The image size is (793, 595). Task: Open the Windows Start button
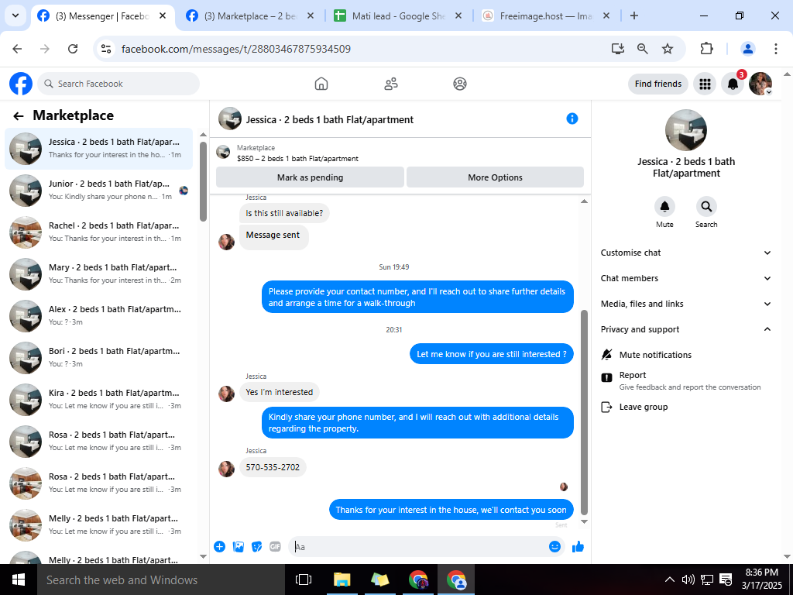click(19, 580)
